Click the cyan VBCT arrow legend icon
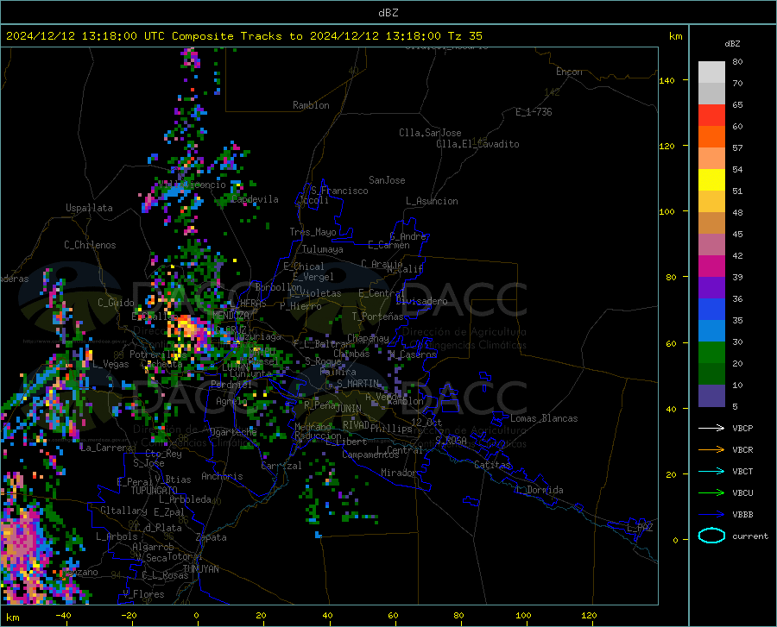The width and height of the screenshot is (777, 627). [x=711, y=471]
